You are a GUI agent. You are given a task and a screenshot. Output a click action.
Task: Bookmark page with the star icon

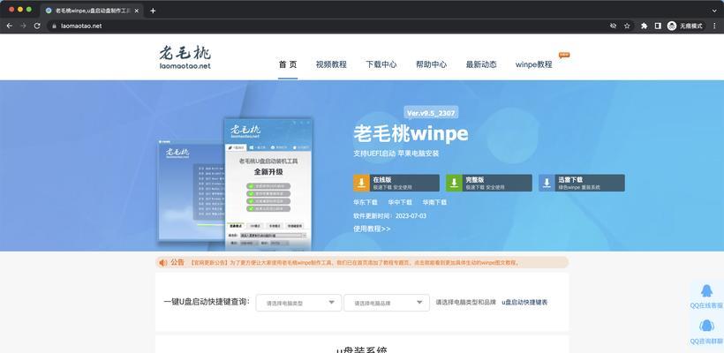coord(627,26)
